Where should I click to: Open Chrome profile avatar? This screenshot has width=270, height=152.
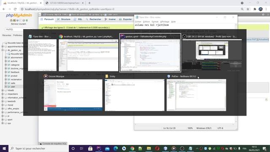[261, 9]
